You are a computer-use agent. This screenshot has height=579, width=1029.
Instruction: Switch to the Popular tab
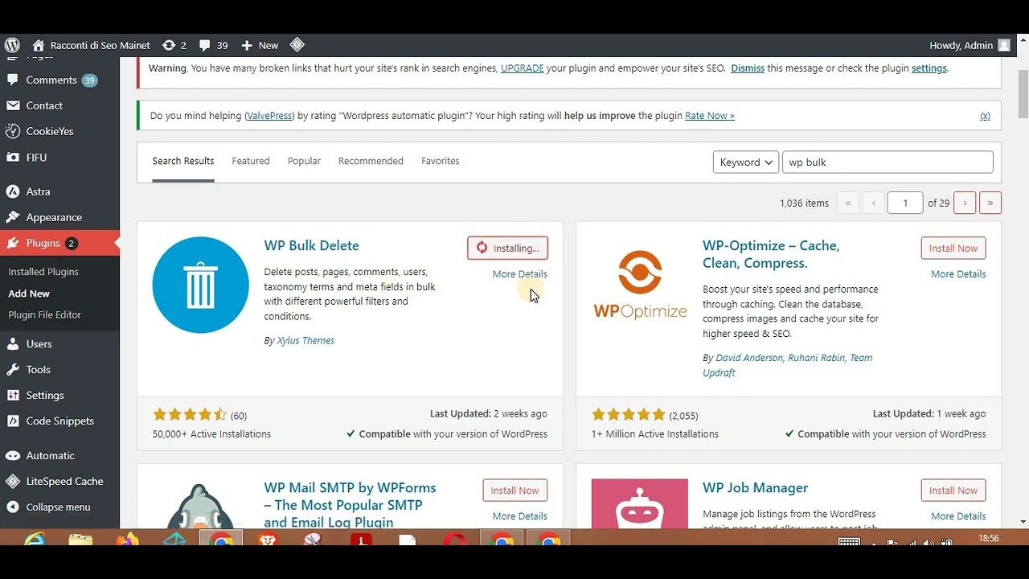(304, 161)
